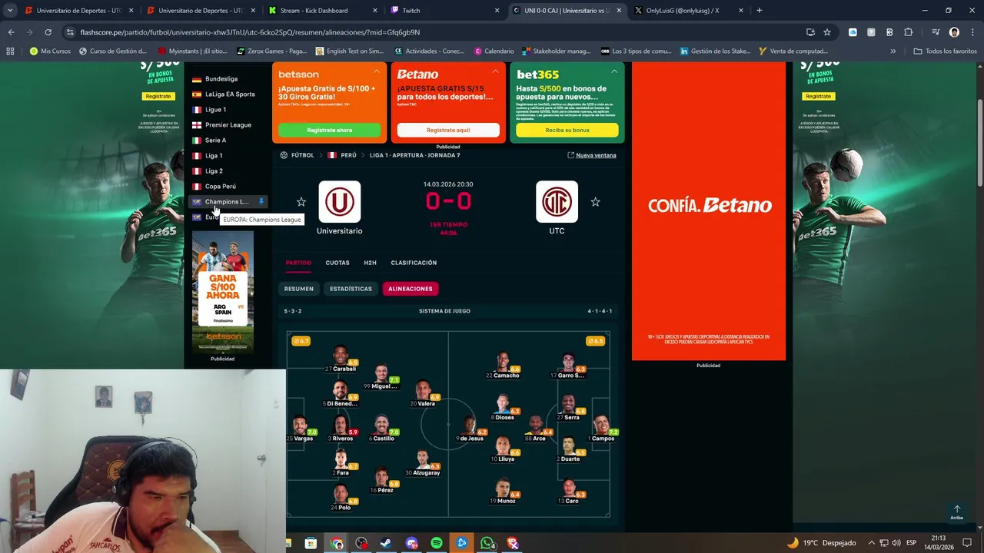Select goalkeeper Campos on the pitch
Viewport: 984px width, 553px height.
tap(601, 429)
